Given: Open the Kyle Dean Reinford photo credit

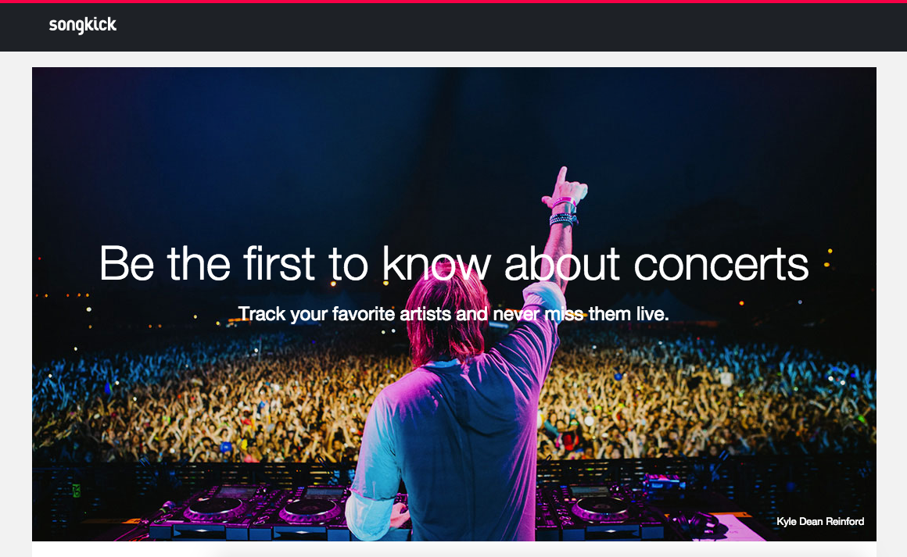Looking at the screenshot, I should [x=820, y=522].
